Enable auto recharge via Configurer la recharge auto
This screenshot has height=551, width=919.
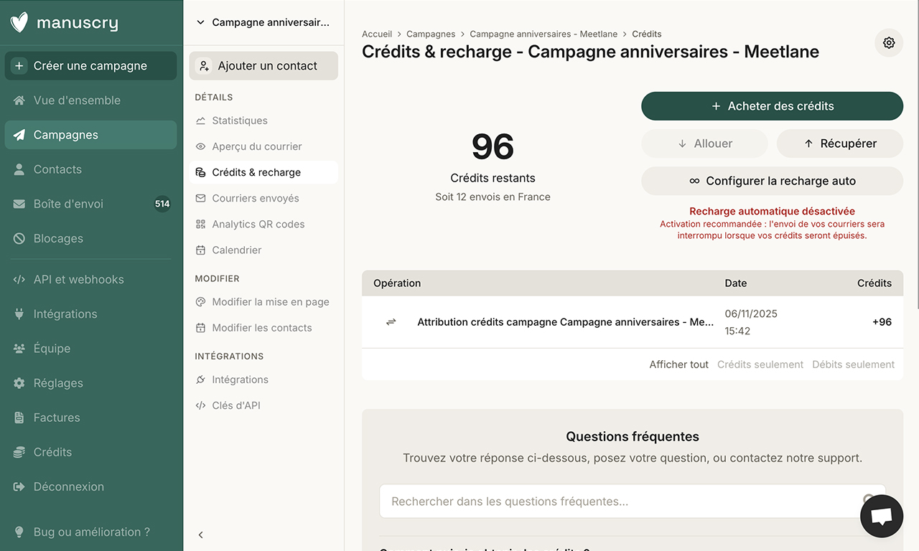772,181
